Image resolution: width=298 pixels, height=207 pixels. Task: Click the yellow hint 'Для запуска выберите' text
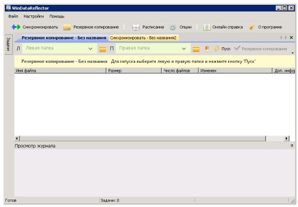click(x=183, y=61)
